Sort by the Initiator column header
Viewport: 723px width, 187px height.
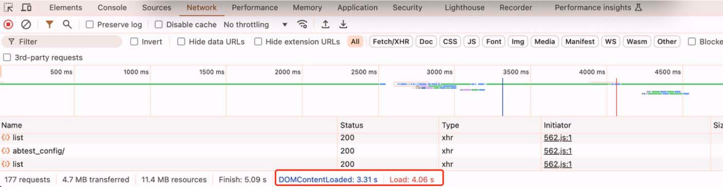coord(626,125)
